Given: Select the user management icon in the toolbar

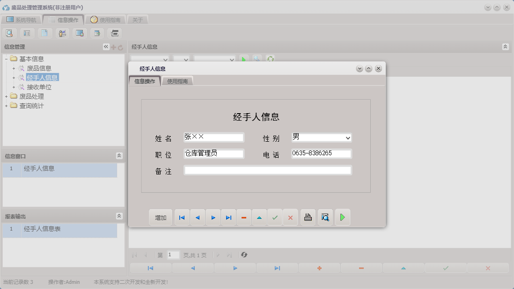Looking at the screenshot, I should (x=62, y=33).
